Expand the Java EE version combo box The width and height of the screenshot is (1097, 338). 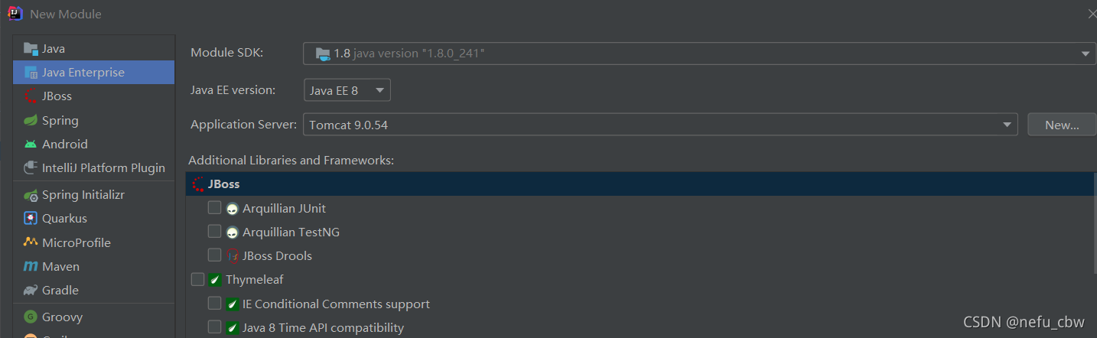tap(347, 90)
